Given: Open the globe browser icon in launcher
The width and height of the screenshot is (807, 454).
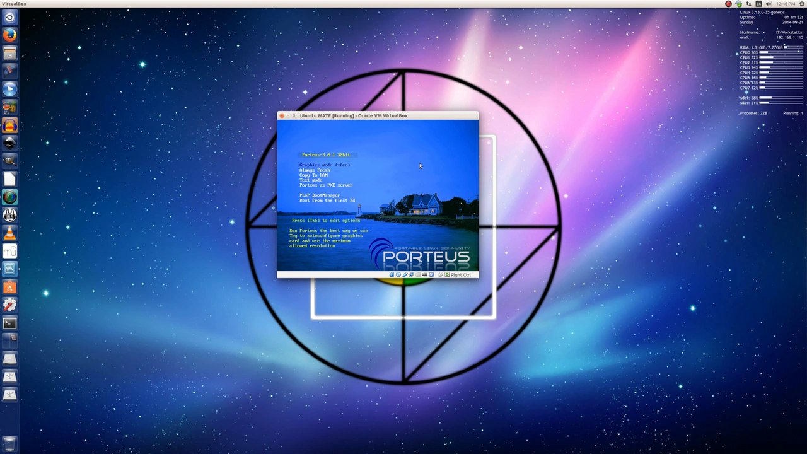Looking at the screenshot, I should (x=9, y=197).
